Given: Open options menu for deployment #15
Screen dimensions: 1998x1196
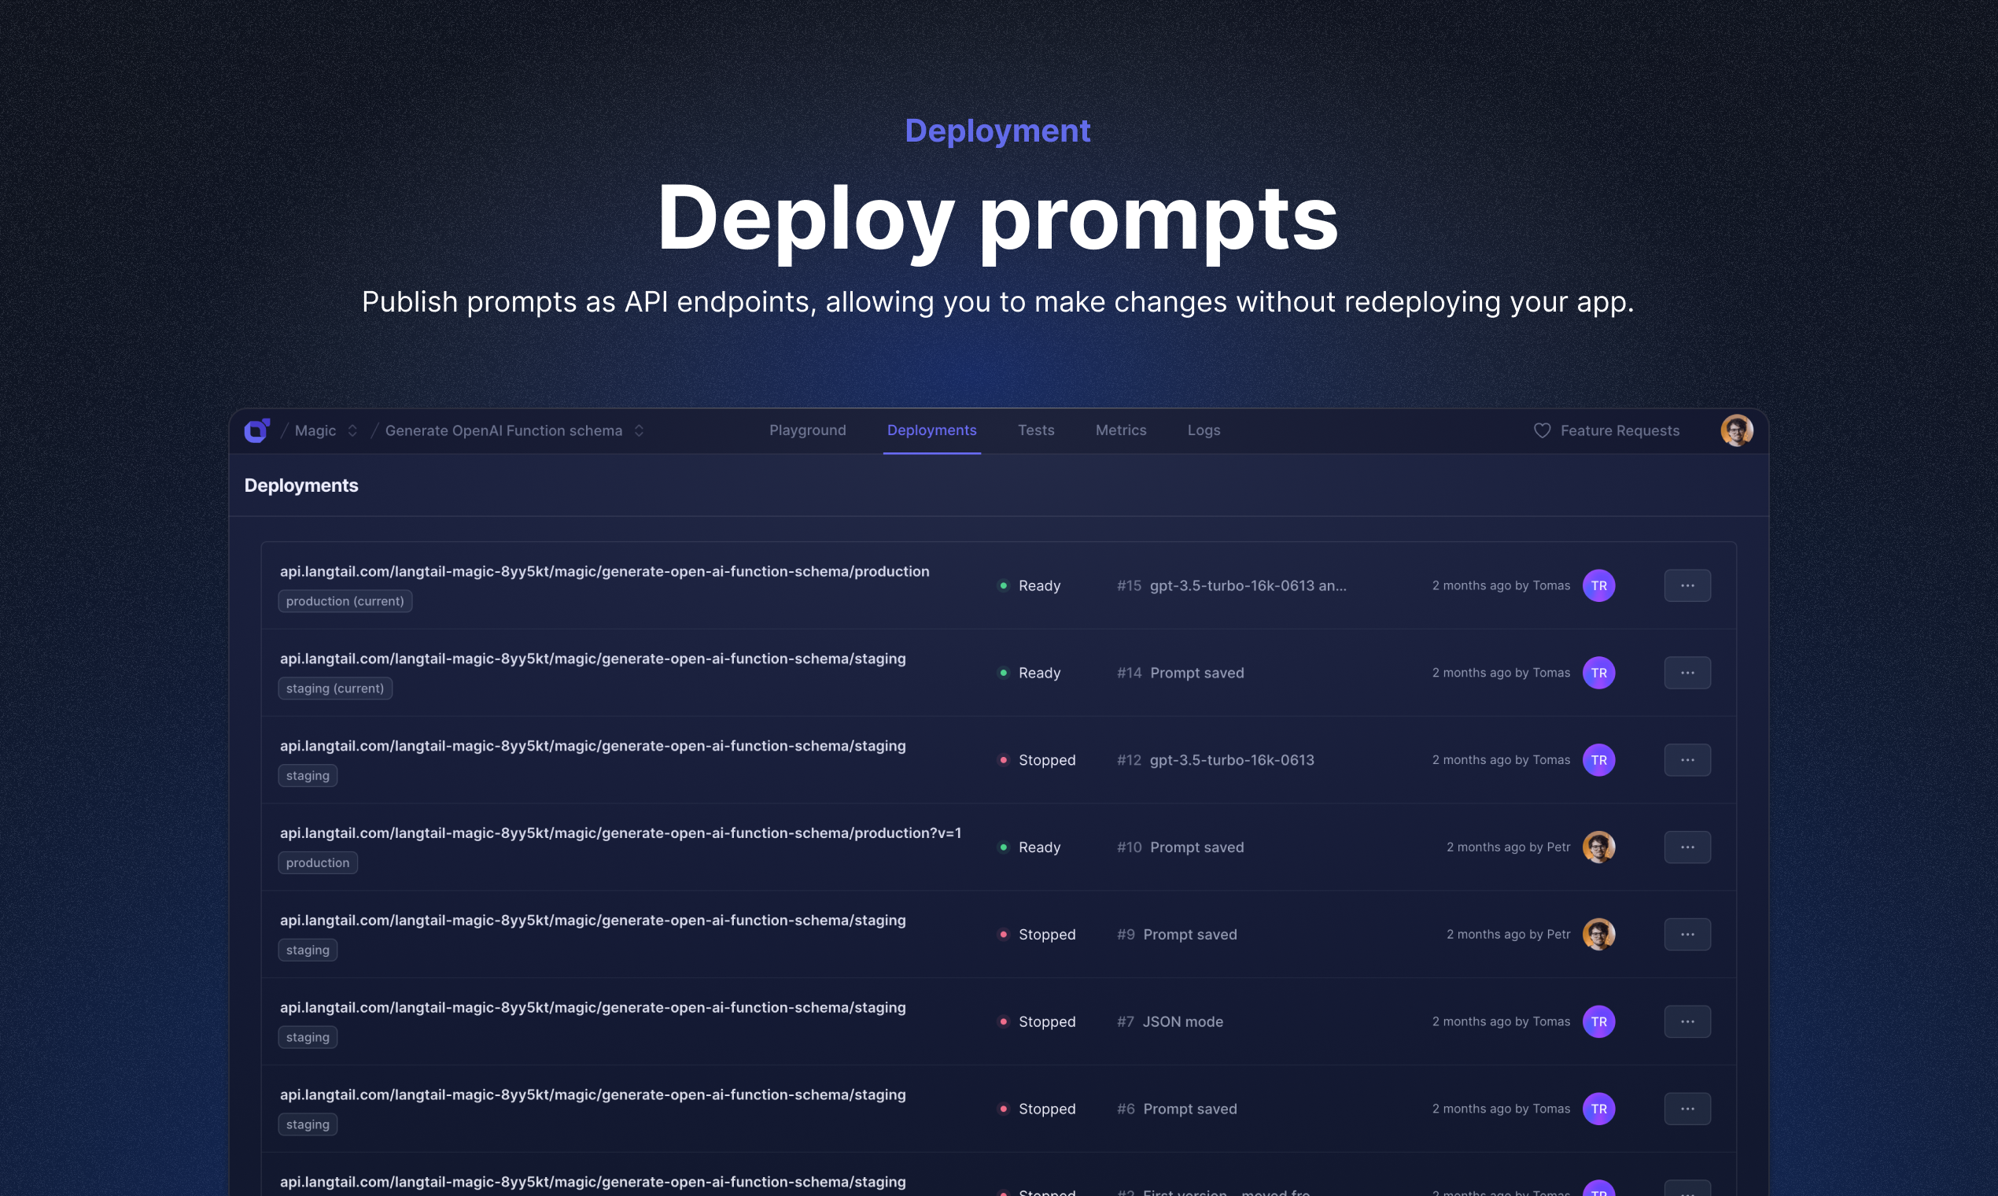Looking at the screenshot, I should (x=1687, y=586).
